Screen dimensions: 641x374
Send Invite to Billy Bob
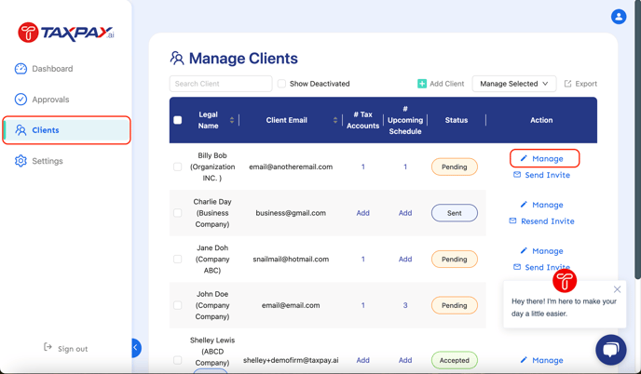coord(541,175)
